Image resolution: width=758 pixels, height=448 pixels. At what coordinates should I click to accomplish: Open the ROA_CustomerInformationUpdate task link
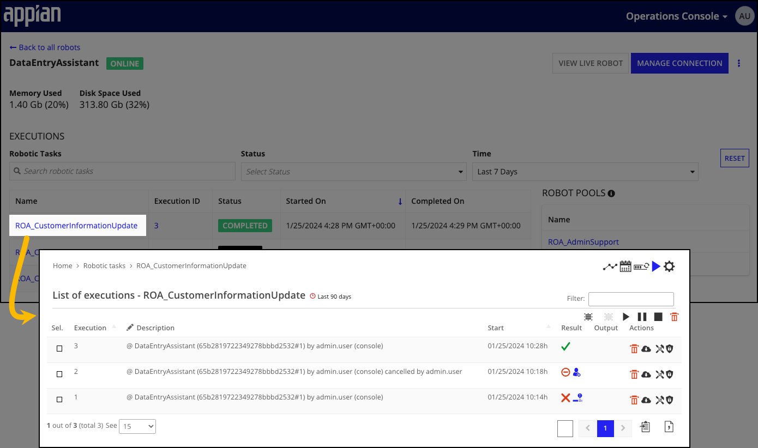[76, 226]
